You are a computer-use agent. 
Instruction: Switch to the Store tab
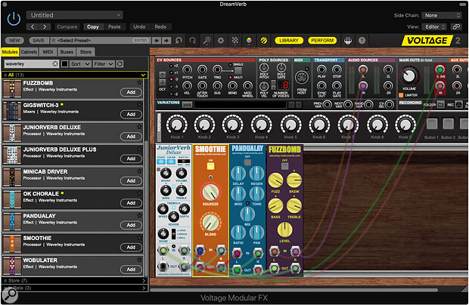tap(85, 52)
